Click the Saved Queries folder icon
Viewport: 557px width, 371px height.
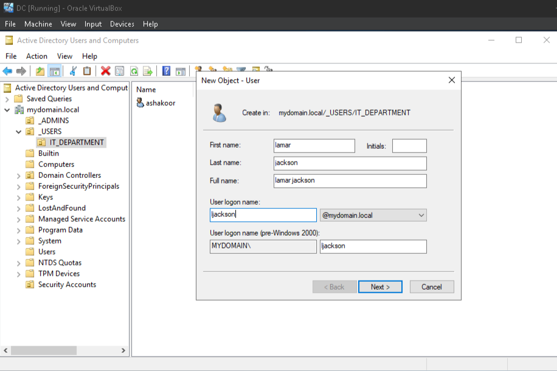[18, 98]
